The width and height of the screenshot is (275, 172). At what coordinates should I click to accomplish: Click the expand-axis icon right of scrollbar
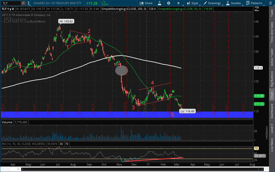click(x=266, y=169)
